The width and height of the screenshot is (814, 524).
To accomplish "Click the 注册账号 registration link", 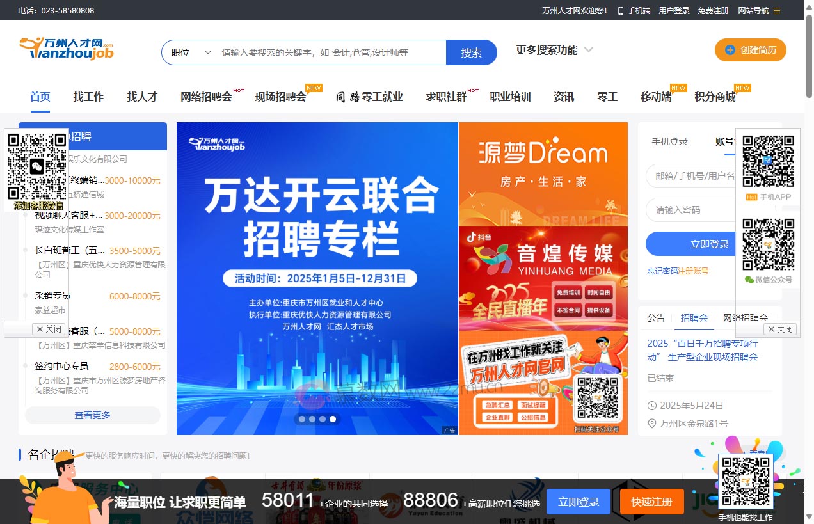I will 691,271.
